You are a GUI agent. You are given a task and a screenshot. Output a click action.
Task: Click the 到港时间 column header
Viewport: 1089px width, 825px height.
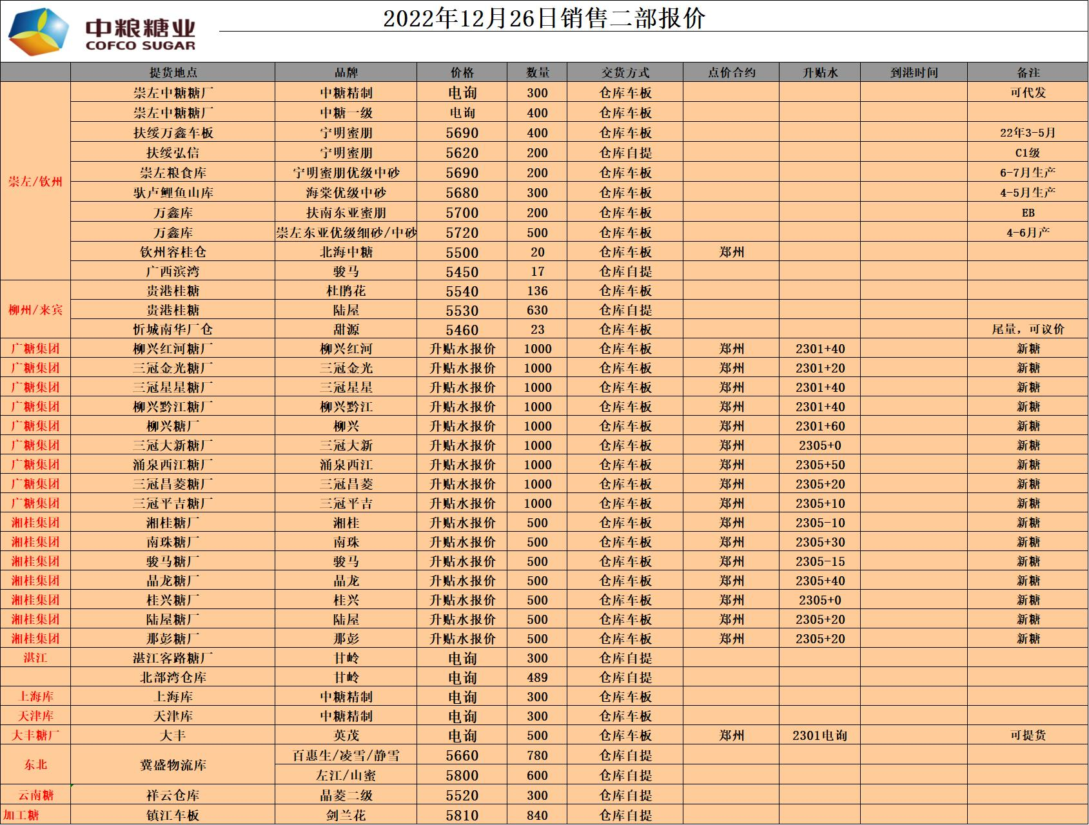(x=914, y=73)
